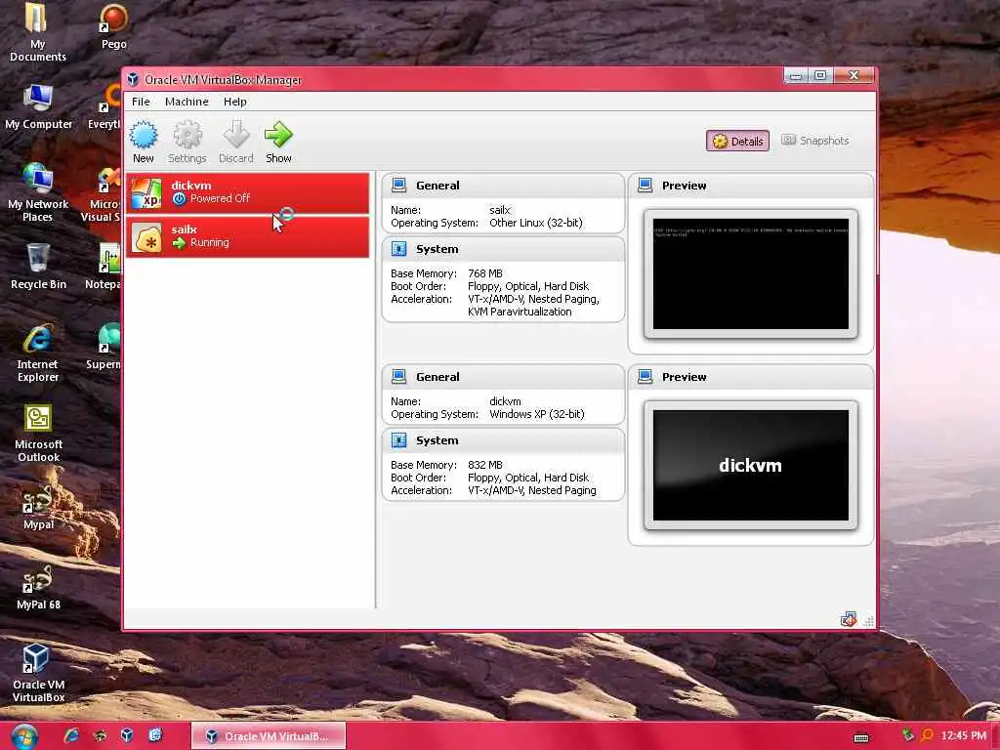This screenshot has width=1000, height=750.
Task: Click the Windows XP icon of dickvm
Action: (147, 193)
